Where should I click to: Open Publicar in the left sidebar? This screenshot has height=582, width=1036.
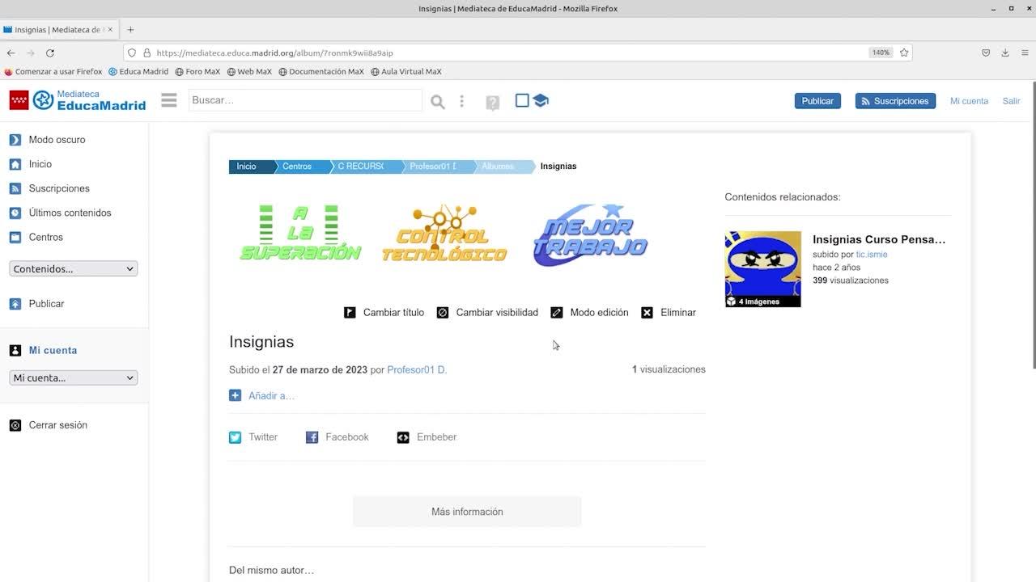tap(37, 304)
